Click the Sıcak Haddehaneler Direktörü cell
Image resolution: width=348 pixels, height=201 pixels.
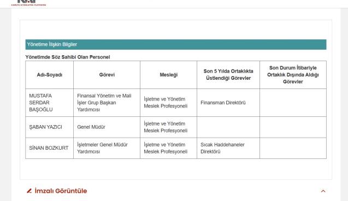pyautogui.click(x=228, y=148)
